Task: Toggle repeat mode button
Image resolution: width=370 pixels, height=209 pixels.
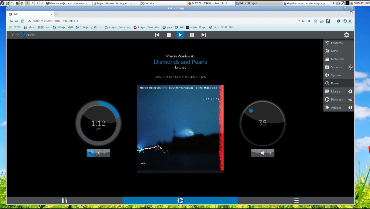Action: [91, 153]
